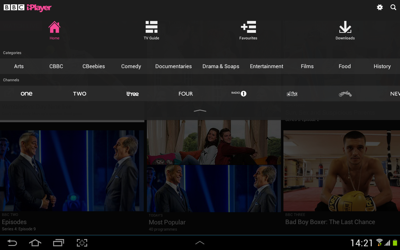Tap the mobile signal strength icon

tap(387, 243)
